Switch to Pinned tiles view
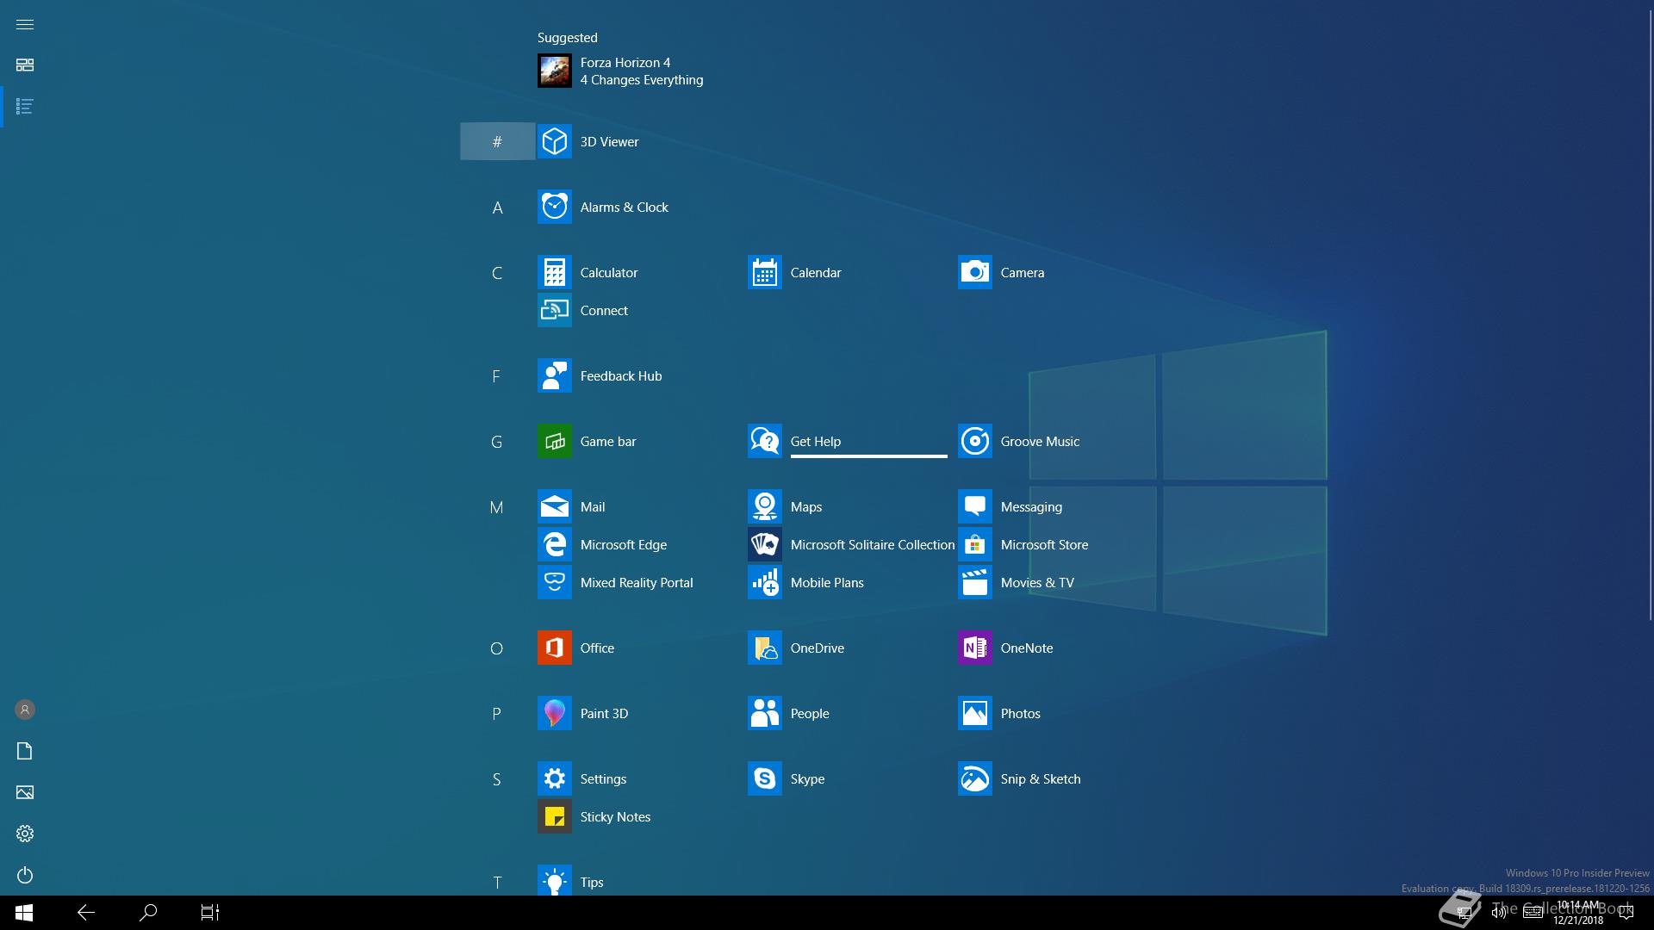The image size is (1654, 930). pos(25,65)
